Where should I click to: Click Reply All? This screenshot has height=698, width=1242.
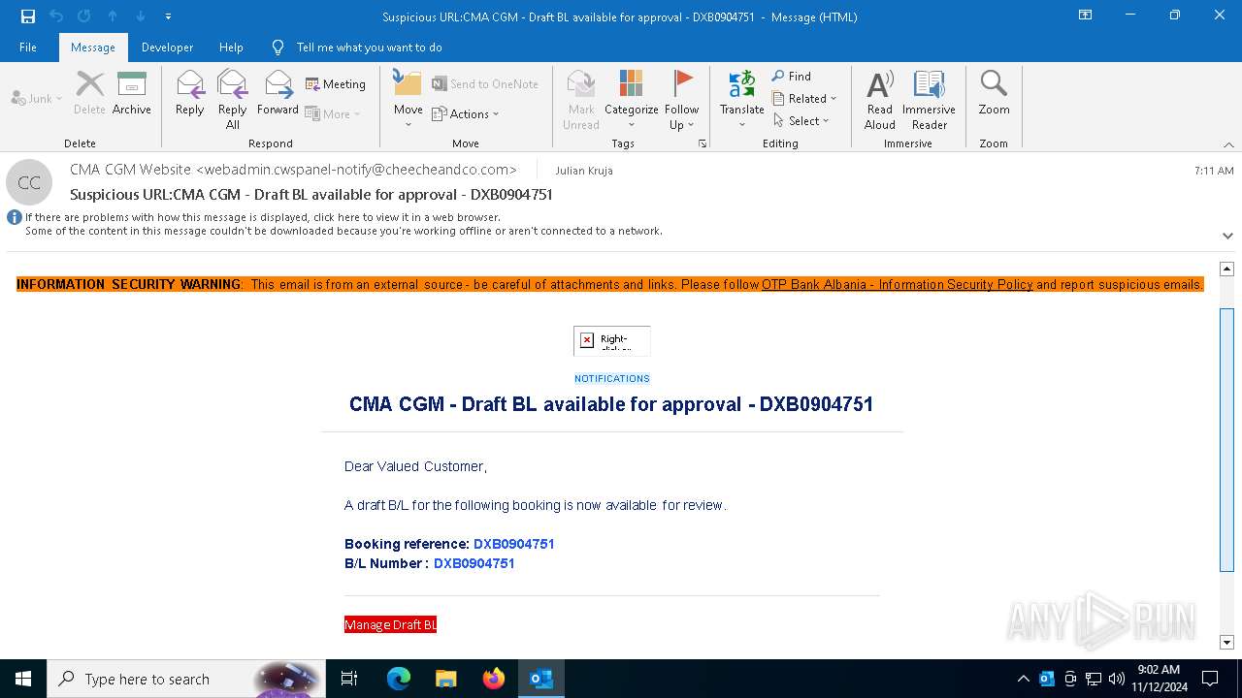[233, 100]
